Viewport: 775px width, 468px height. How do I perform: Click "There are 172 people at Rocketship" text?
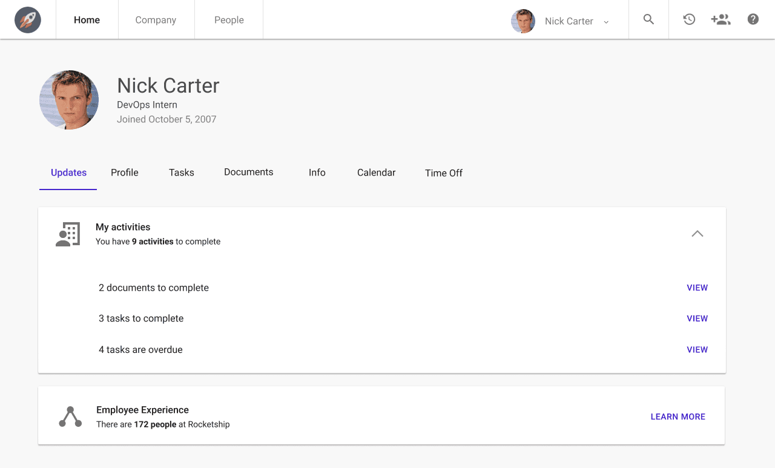point(163,424)
